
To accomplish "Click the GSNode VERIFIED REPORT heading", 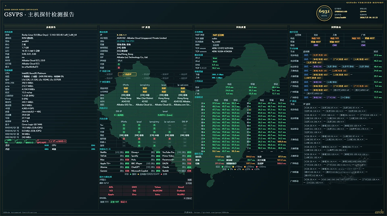I will pyautogui.click(x=365, y=3).
